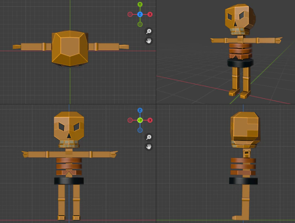
Task: Select the green Y axis on top navigation gizmo
Action: (x=140, y=4)
